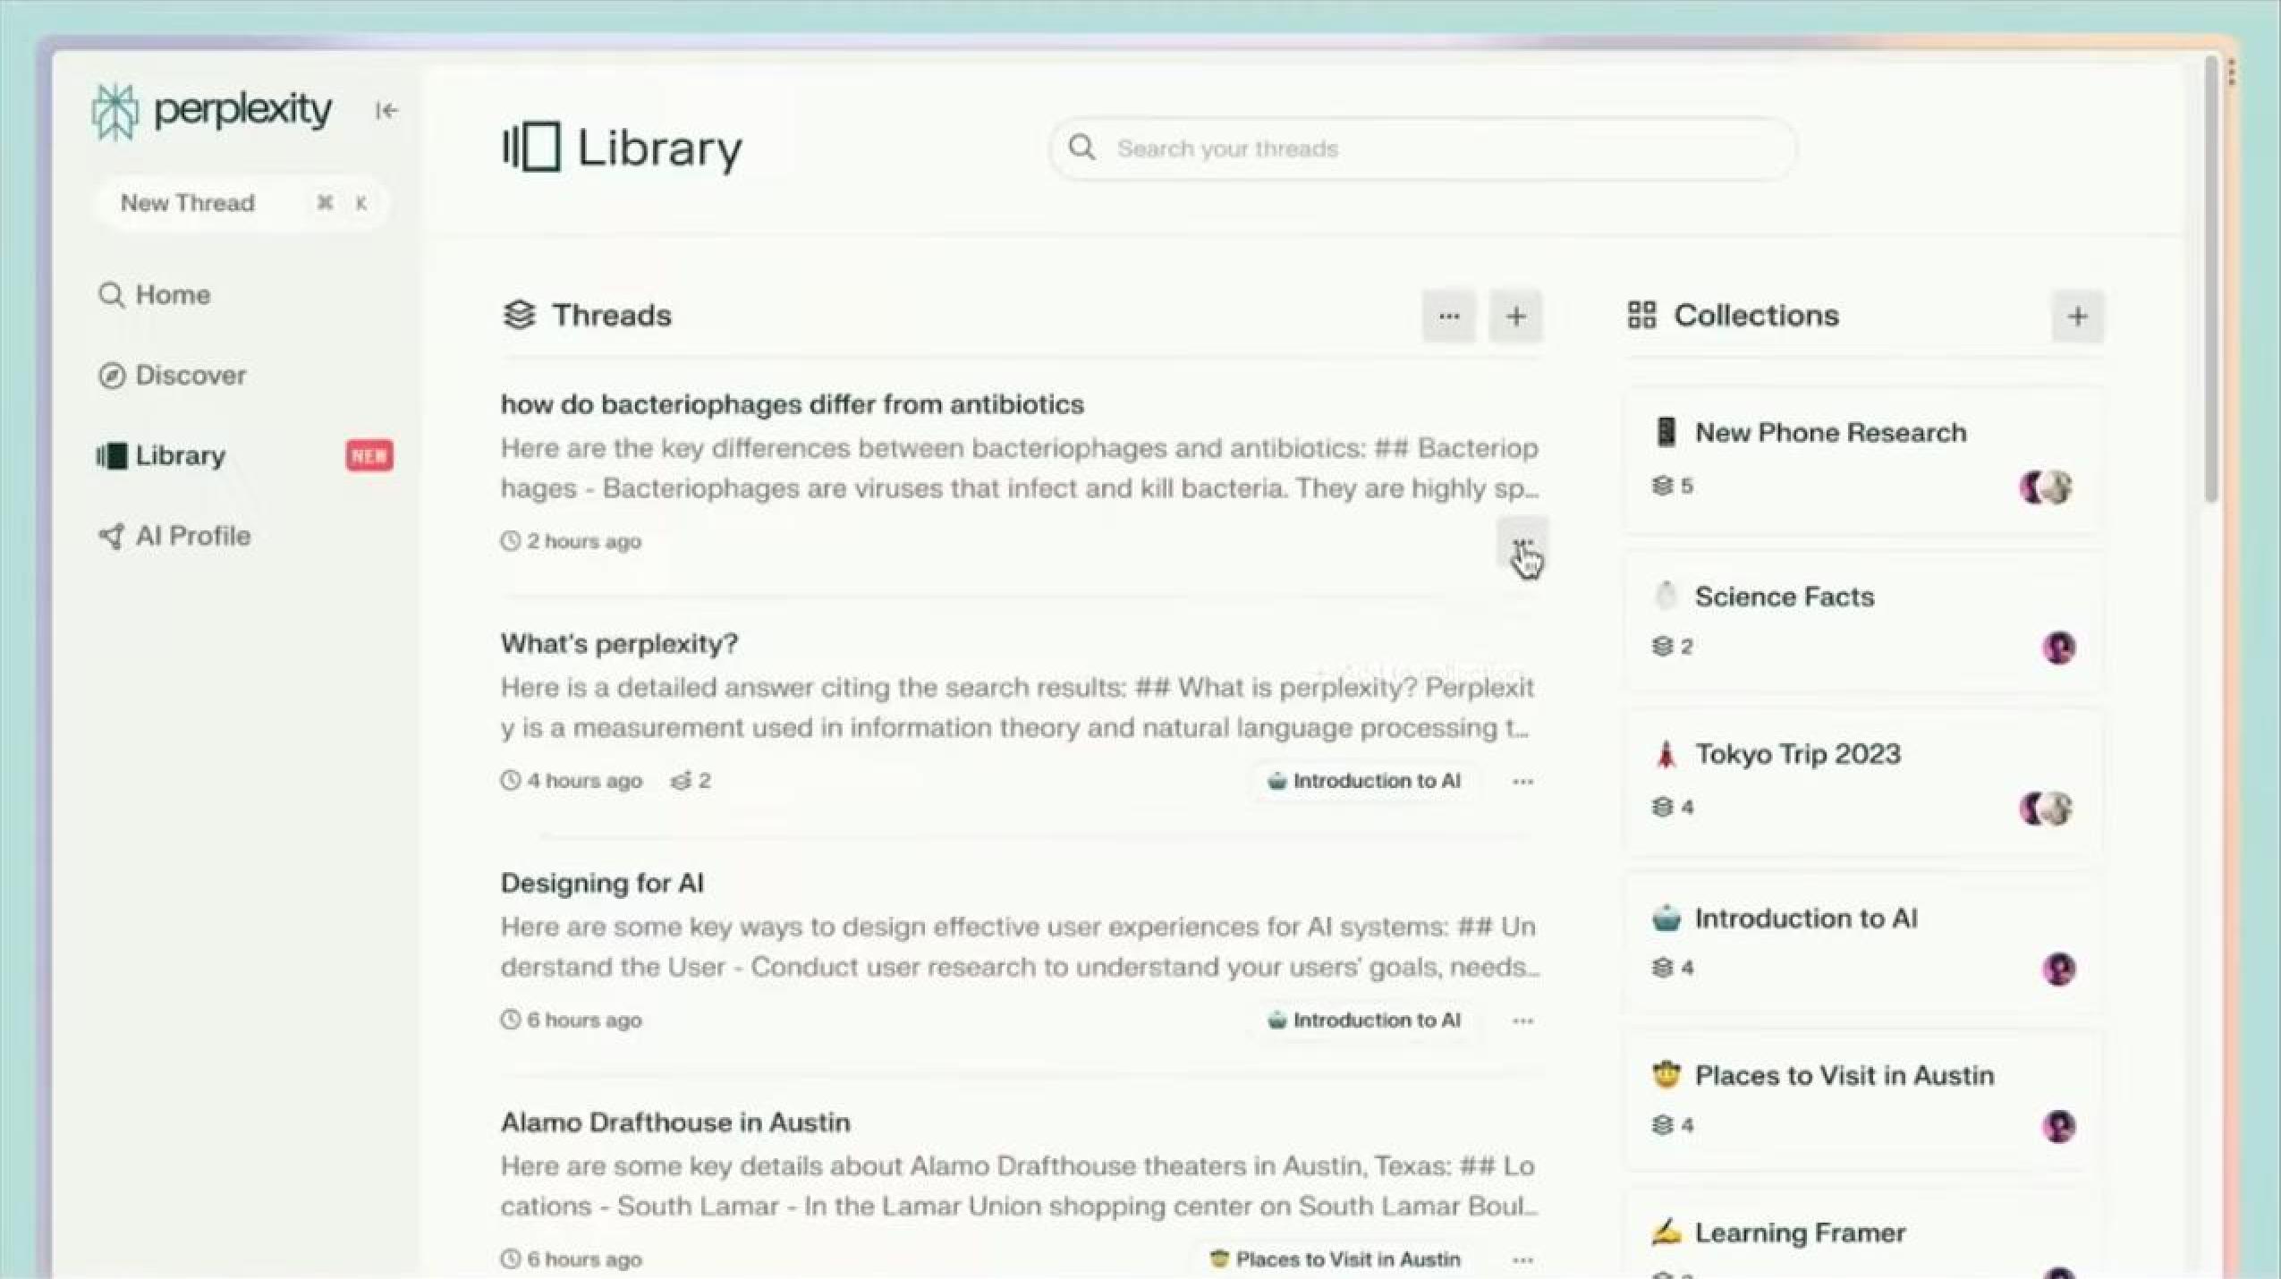Click the Discover compass icon
2281x1279 pixels.
tap(111, 376)
